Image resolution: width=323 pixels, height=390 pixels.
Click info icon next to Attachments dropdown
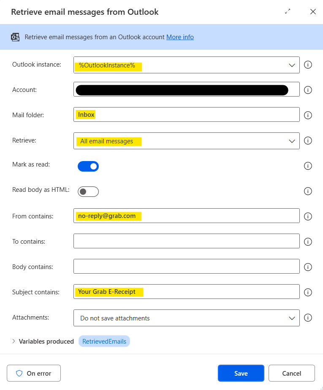(x=308, y=318)
